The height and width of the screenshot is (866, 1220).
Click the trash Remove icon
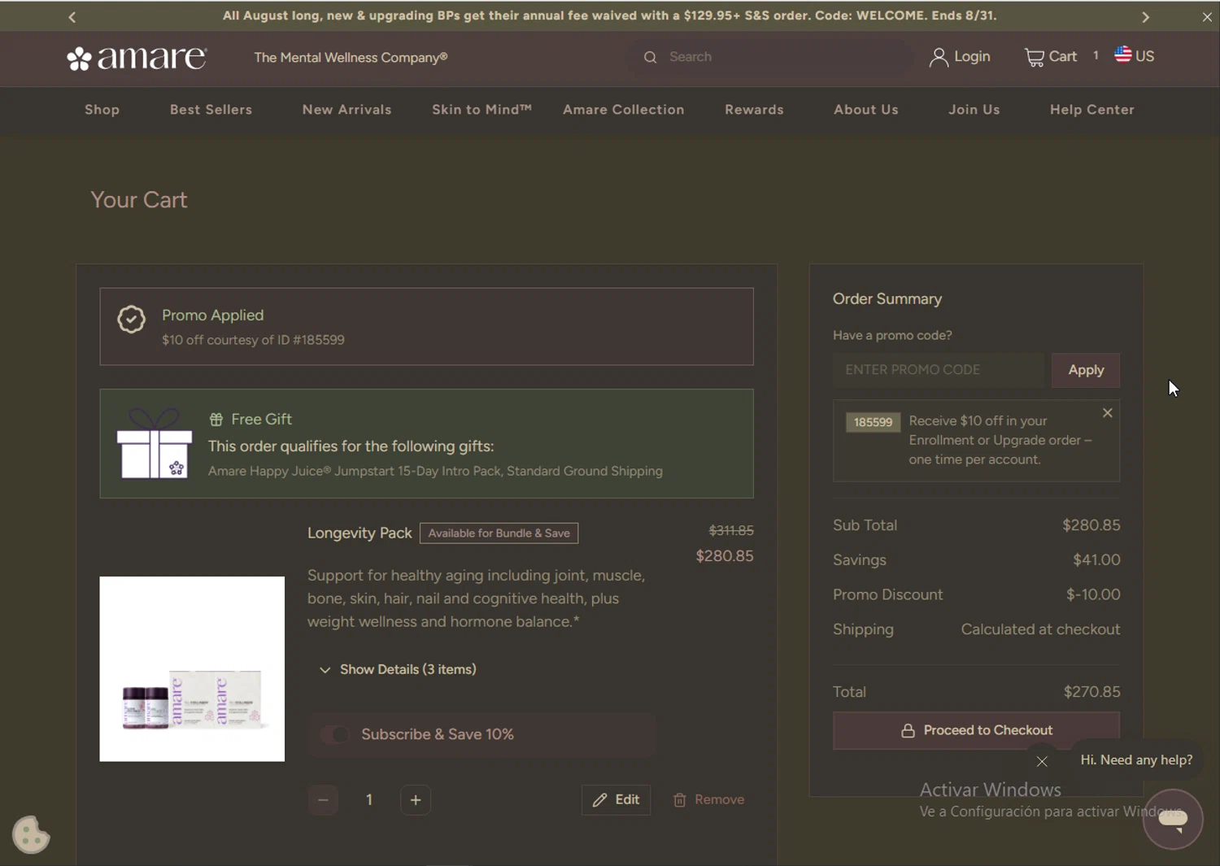[680, 800]
